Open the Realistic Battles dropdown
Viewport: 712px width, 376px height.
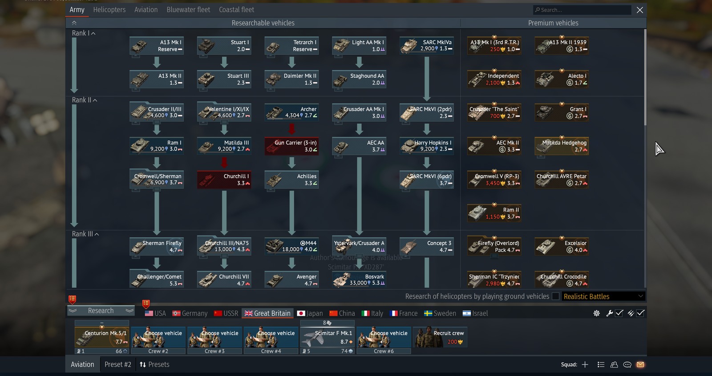pos(603,296)
